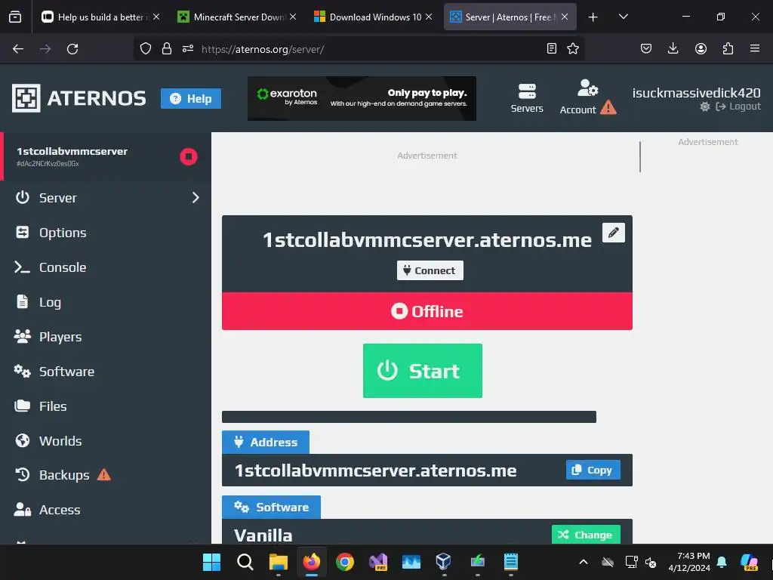
Task: Start the server
Action: pyautogui.click(x=423, y=371)
